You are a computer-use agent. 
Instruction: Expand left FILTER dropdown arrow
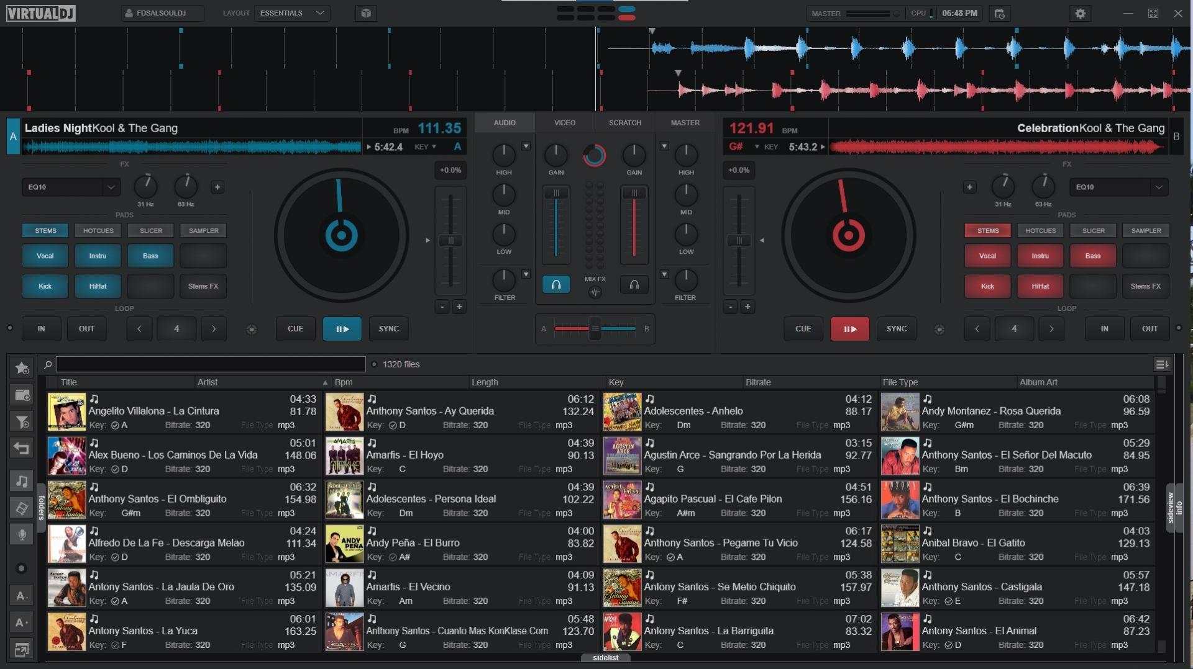[526, 274]
